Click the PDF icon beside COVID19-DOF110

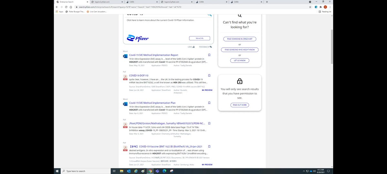click(x=125, y=77)
